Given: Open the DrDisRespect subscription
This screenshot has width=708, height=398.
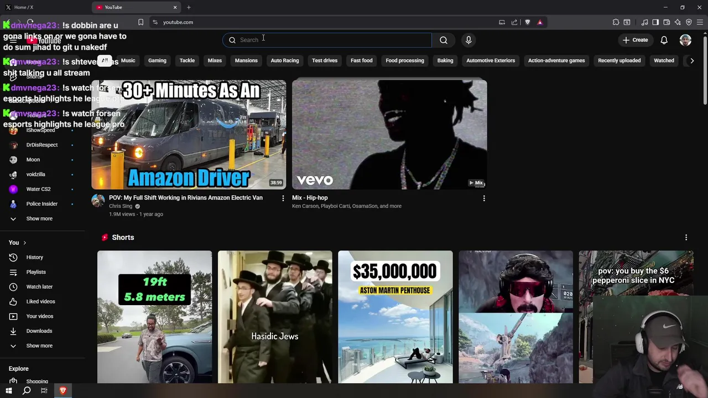Looking at the screenshot, I should [42, 145].
